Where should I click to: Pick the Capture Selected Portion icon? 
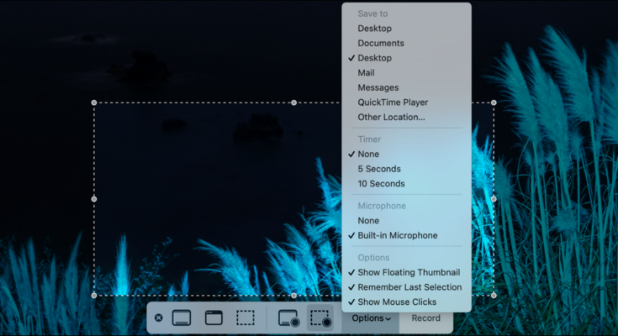tap(245, 318)
